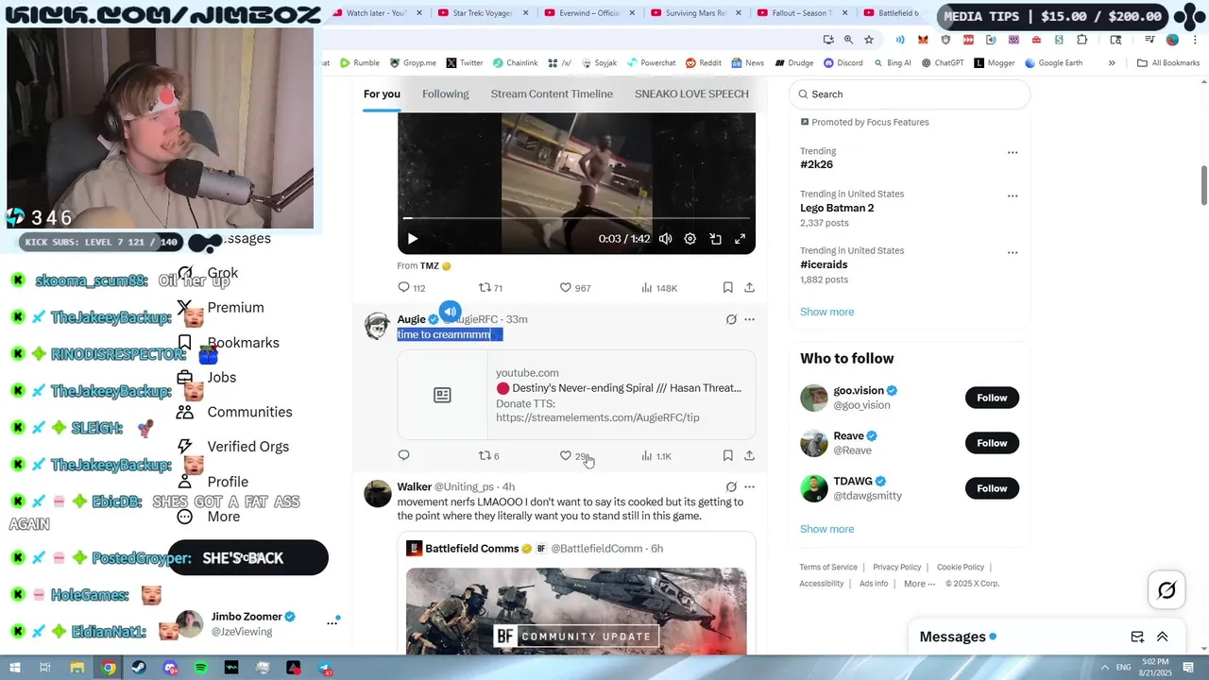Open SNEAKO LOVE SPEECH tab

click(691, 93)
